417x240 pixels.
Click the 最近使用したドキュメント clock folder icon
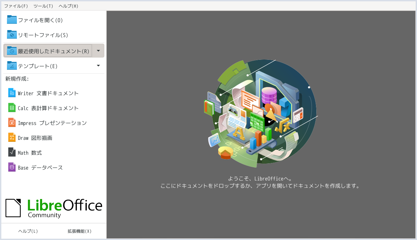click(12, 51)
